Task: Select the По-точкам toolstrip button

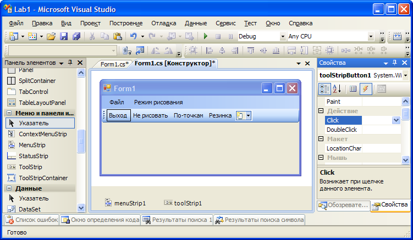Action: (x=188, y=115)
